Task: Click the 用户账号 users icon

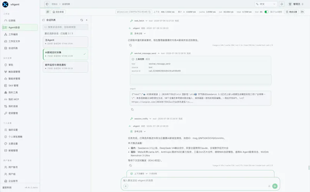Action: (5, 167)
